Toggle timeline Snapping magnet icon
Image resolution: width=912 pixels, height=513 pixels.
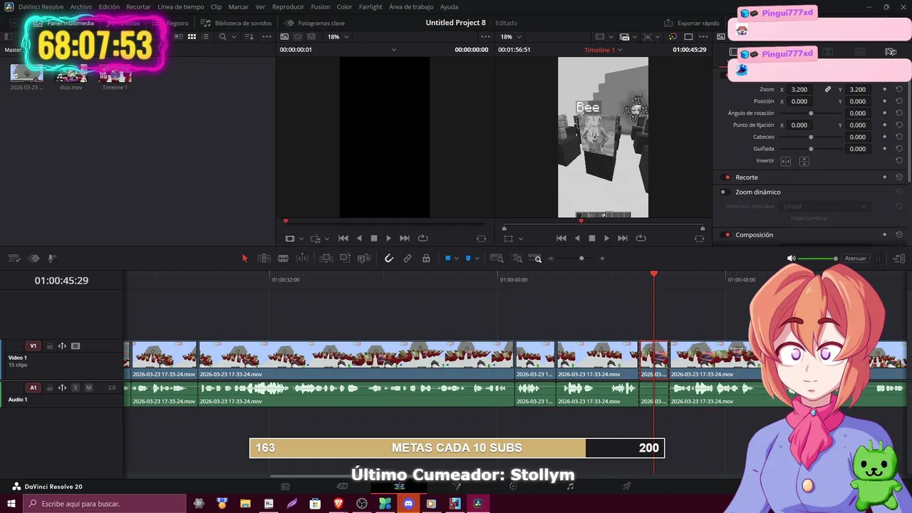pyautogui.click(x=389, y=259)
